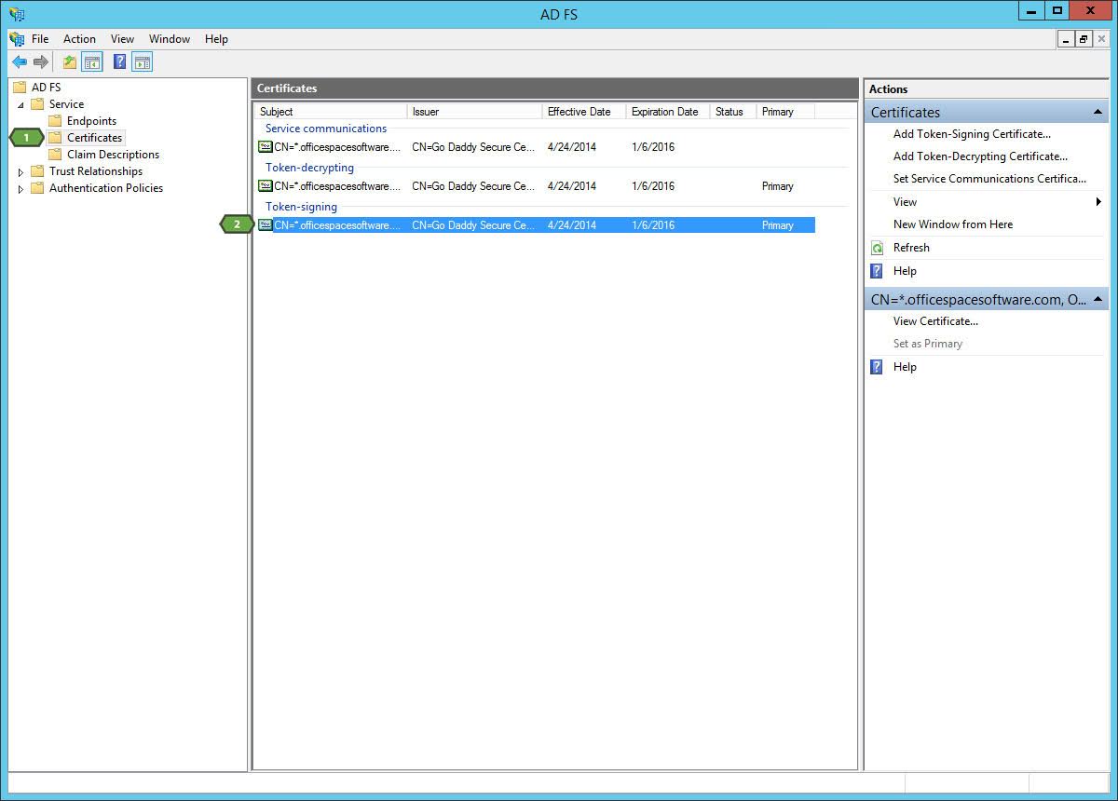Open the toolbar Help question-mark icon
Image resolution: width=1118 pixels, height=801 pixels.
tap(119, 62)
